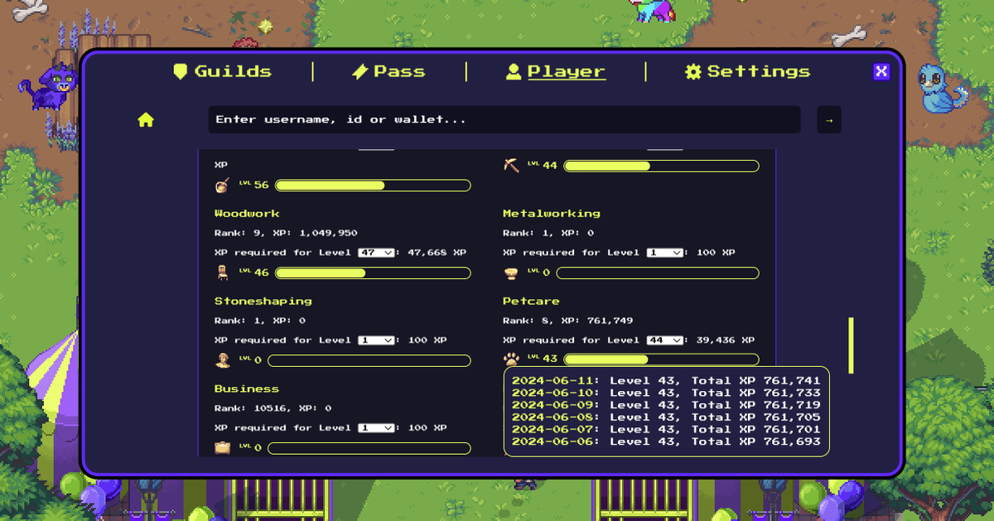Click the blue seal pet sprite
994x521 pixels.
point(943,89)
